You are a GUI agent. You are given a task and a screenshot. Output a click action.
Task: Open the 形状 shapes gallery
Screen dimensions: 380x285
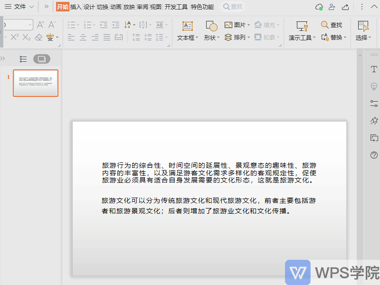[211, 31]
